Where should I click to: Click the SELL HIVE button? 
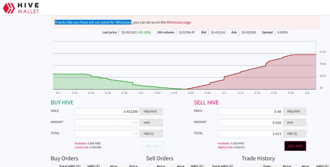[295, 146]
